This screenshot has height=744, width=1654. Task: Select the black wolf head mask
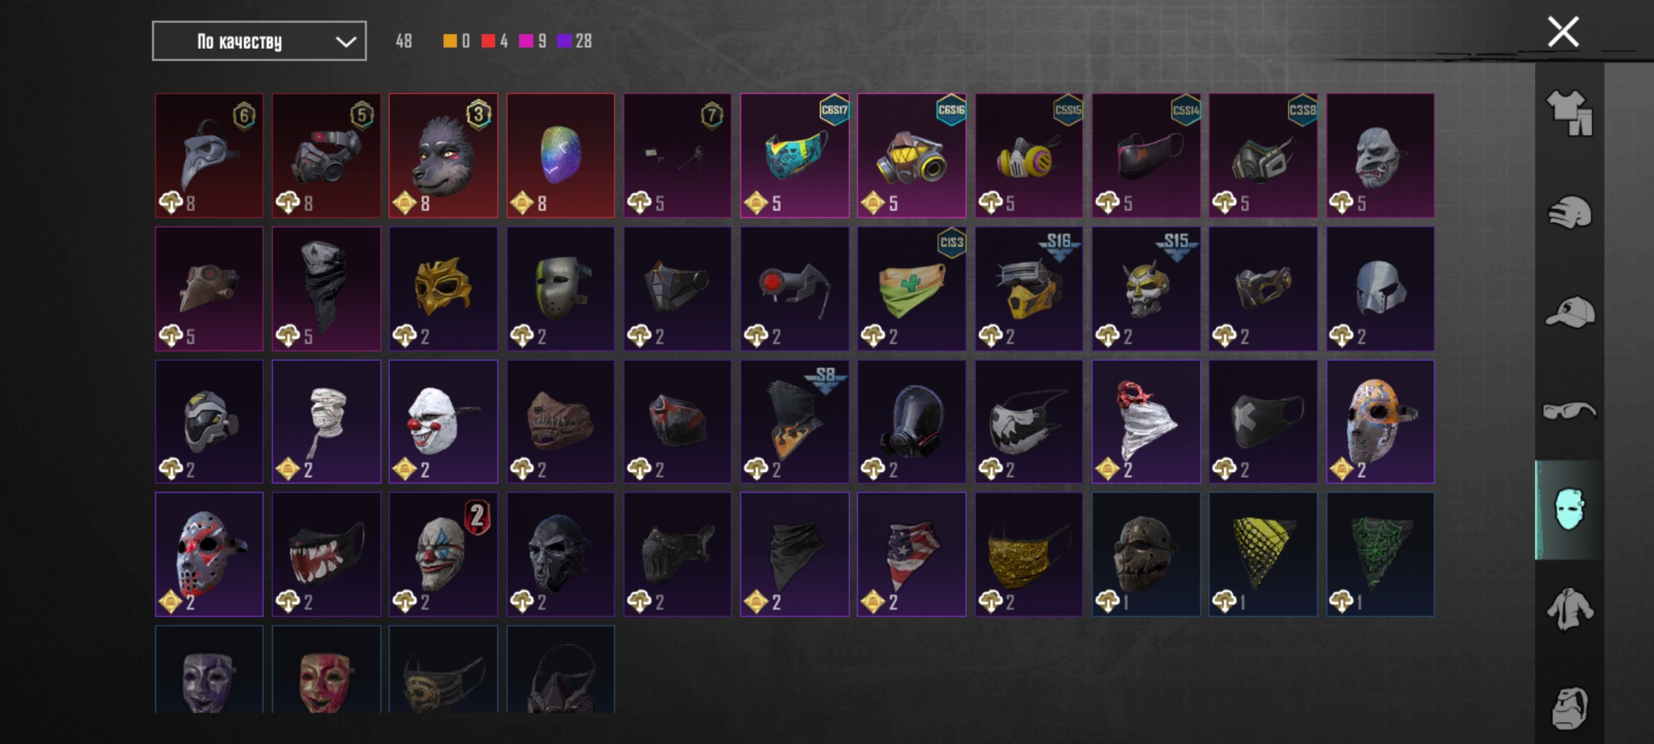pyautogui.click(x=443, y=156)
